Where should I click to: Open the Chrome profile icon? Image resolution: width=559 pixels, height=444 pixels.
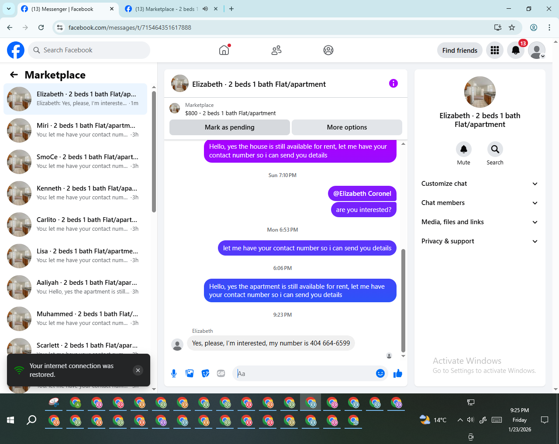tap(534, 27)
